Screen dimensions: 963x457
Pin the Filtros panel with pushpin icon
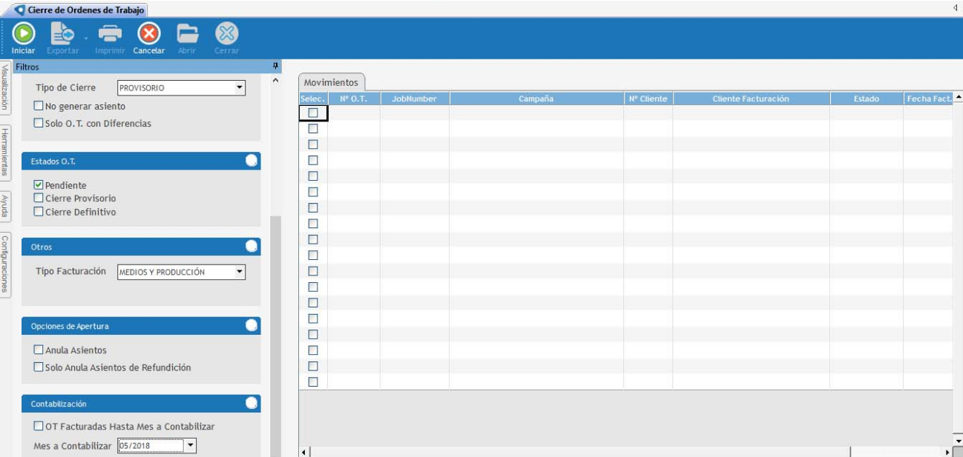tap(276, 67)
